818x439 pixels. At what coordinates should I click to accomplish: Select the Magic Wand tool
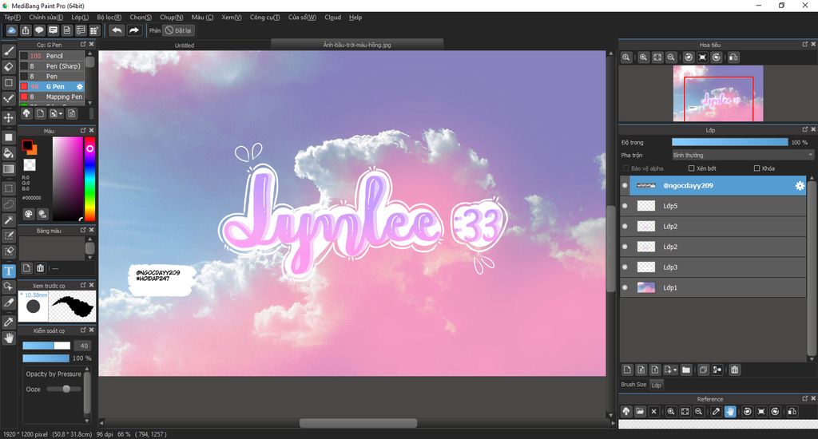pos(9,220)
